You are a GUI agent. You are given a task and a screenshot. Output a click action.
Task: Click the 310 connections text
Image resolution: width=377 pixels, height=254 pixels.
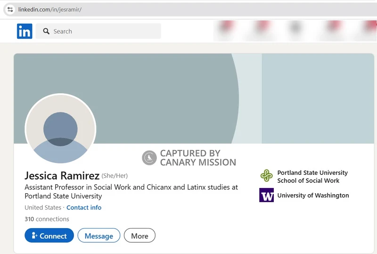click(x=47, y=219)
